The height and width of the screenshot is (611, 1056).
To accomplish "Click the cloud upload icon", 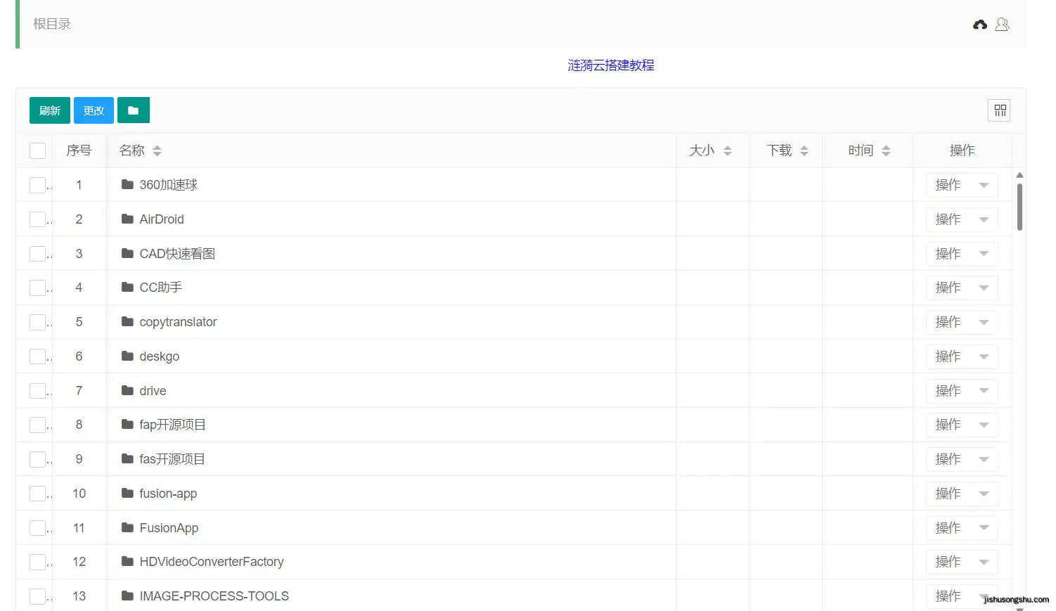I will [980, 25].
